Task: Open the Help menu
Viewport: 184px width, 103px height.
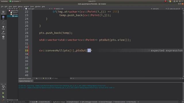Action: [43, 7]
